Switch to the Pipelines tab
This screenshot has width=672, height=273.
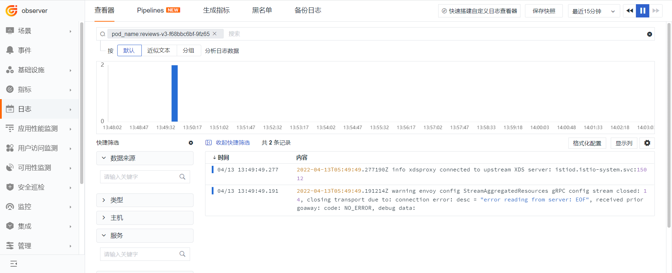pos(159,10)
